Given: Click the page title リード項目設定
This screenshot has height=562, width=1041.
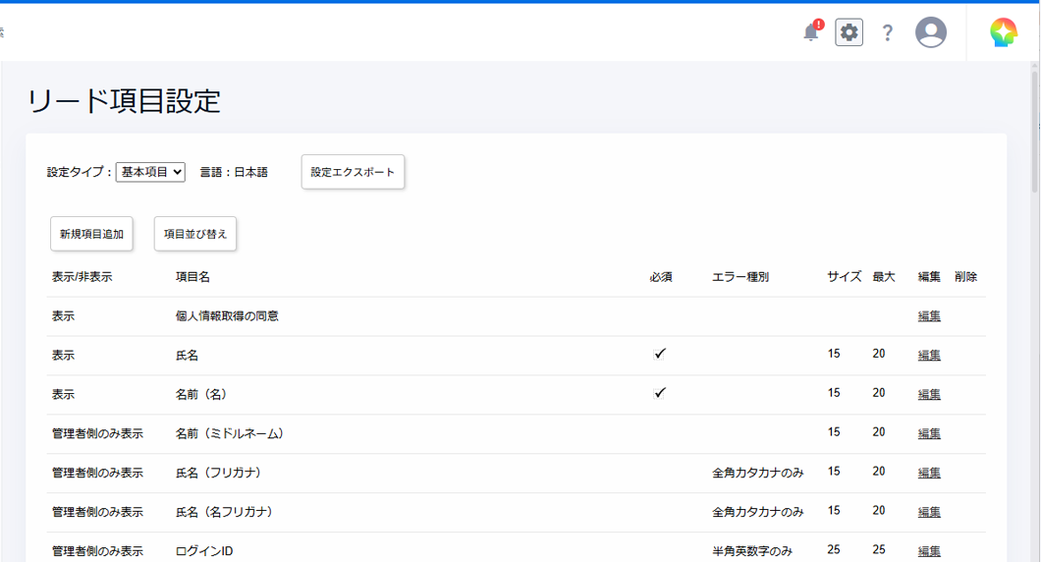Looking at the screenshot, I should tap(124, 101).
